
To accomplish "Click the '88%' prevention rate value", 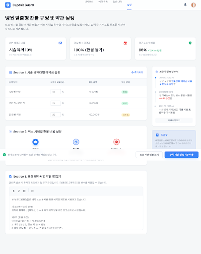I will pyautogui.click(x=142, y=50).
